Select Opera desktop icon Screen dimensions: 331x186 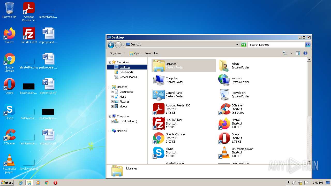click(x=9, y=86)
